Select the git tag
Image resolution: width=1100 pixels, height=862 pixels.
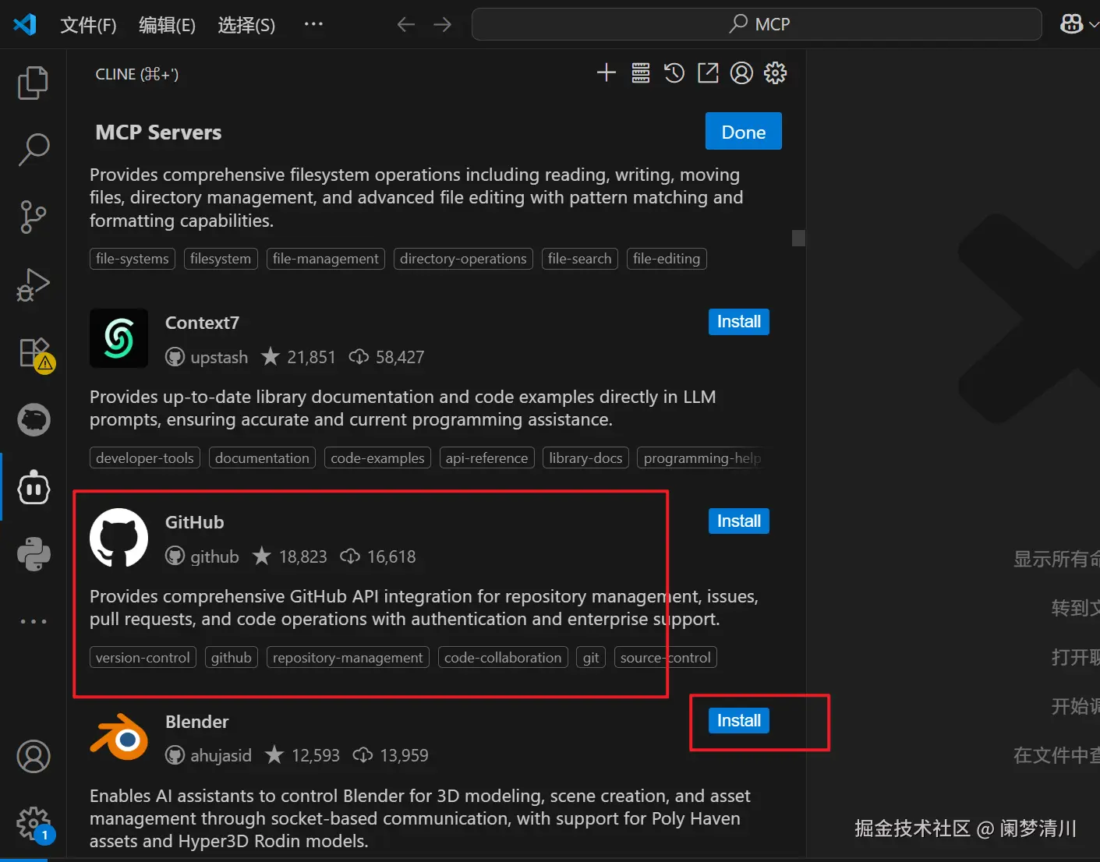click(591, 658)
